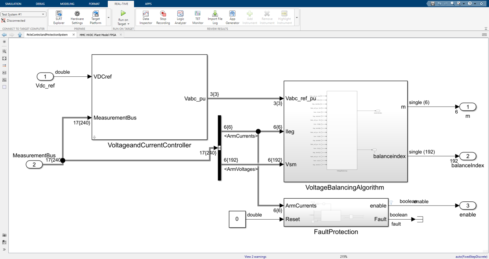Click the 215% zoom level indicator
Screen dimensions: 489x259
point(343,257)
